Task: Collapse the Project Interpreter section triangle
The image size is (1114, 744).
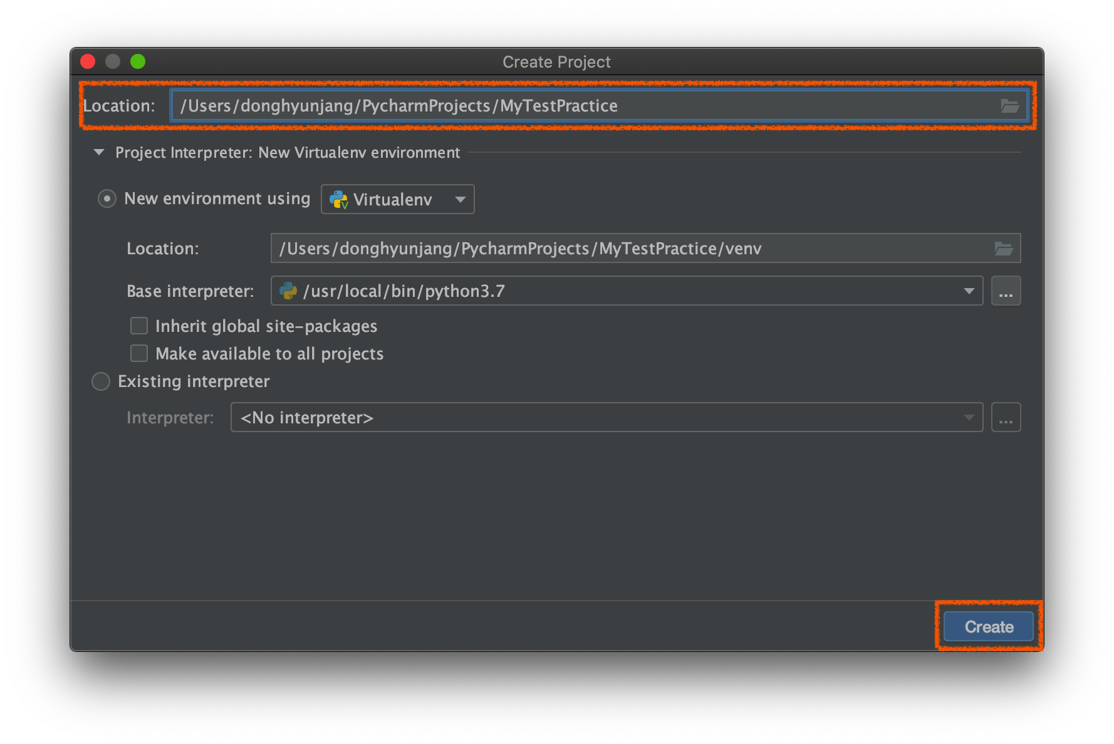Action: click(99, 152)
